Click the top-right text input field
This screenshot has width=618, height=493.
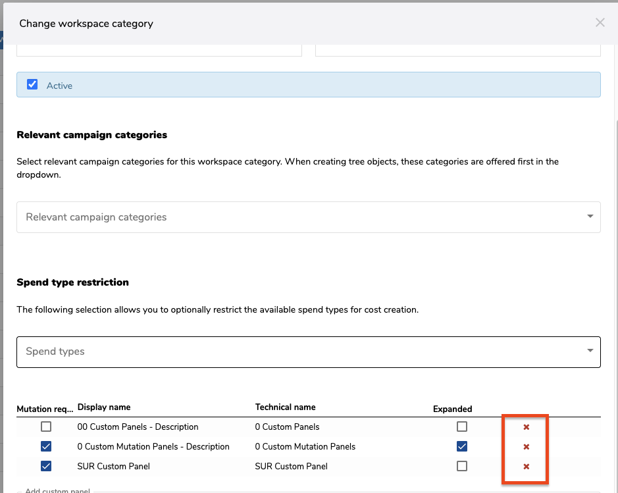457,50
